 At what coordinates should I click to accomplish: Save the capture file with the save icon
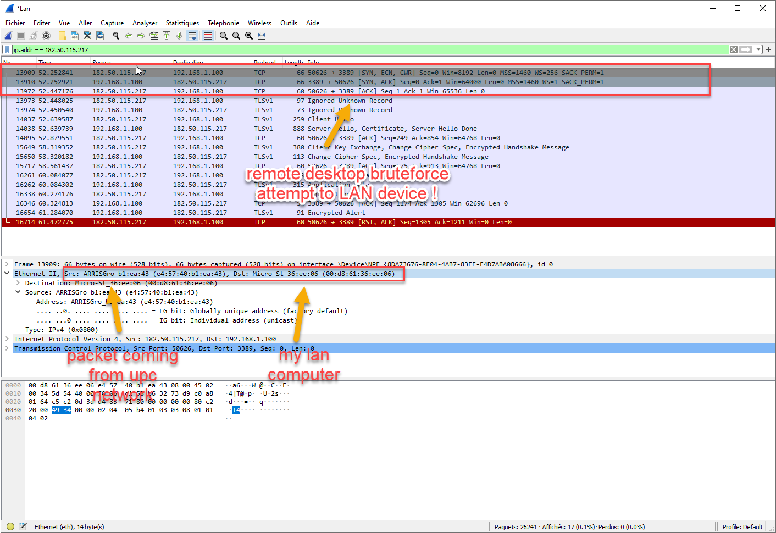75,35
